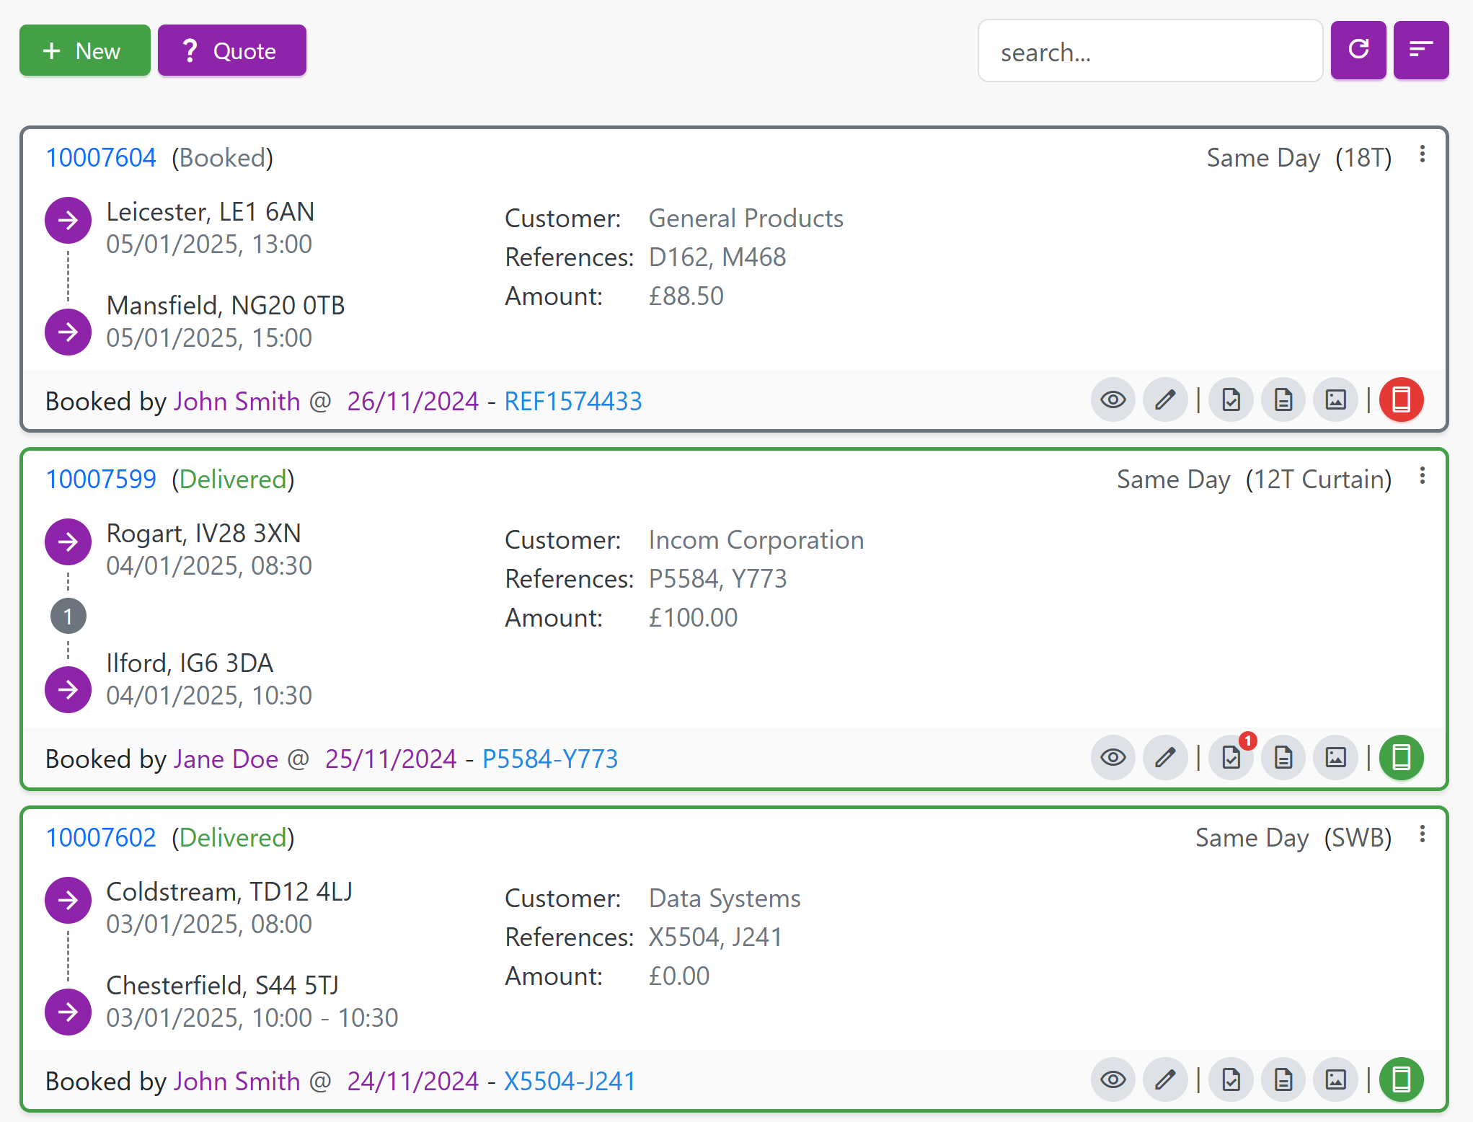1473x1122 pixels.
Task: Click the edit pencil icon for job 10007599
Action: tap(1165, 757)
